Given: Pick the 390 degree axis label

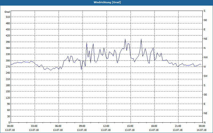Looking at the screenshot, I should point(8,42).
